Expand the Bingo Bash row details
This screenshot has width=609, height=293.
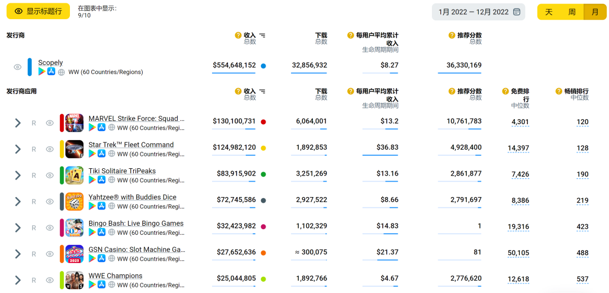[x=17, y=228]
